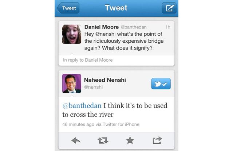233x151 pixels.
Task: Click the '1h' timestamp on Daniel's tweet
Action: coord(167,27)
